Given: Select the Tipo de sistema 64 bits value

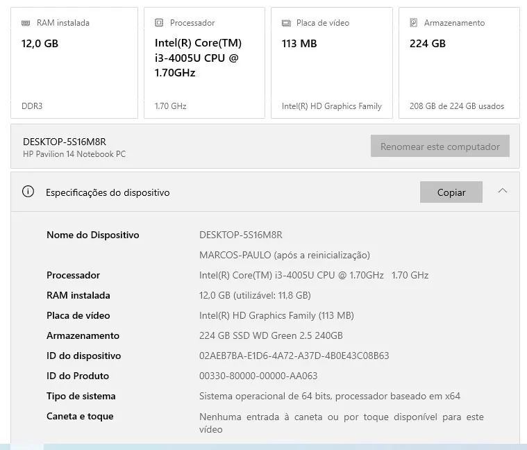Looking at the screenshot, I should point(330,397).
